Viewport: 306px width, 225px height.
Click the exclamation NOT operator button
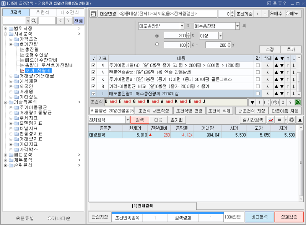pos(259,102)
